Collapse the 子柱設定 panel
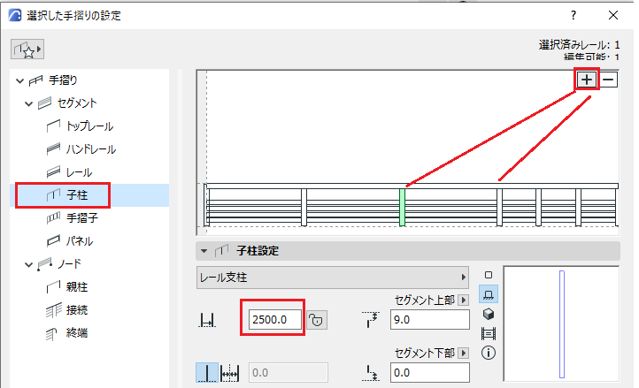The height and width of the screenshot is (388, 639). pyautogui.click(x=204, y=251)
